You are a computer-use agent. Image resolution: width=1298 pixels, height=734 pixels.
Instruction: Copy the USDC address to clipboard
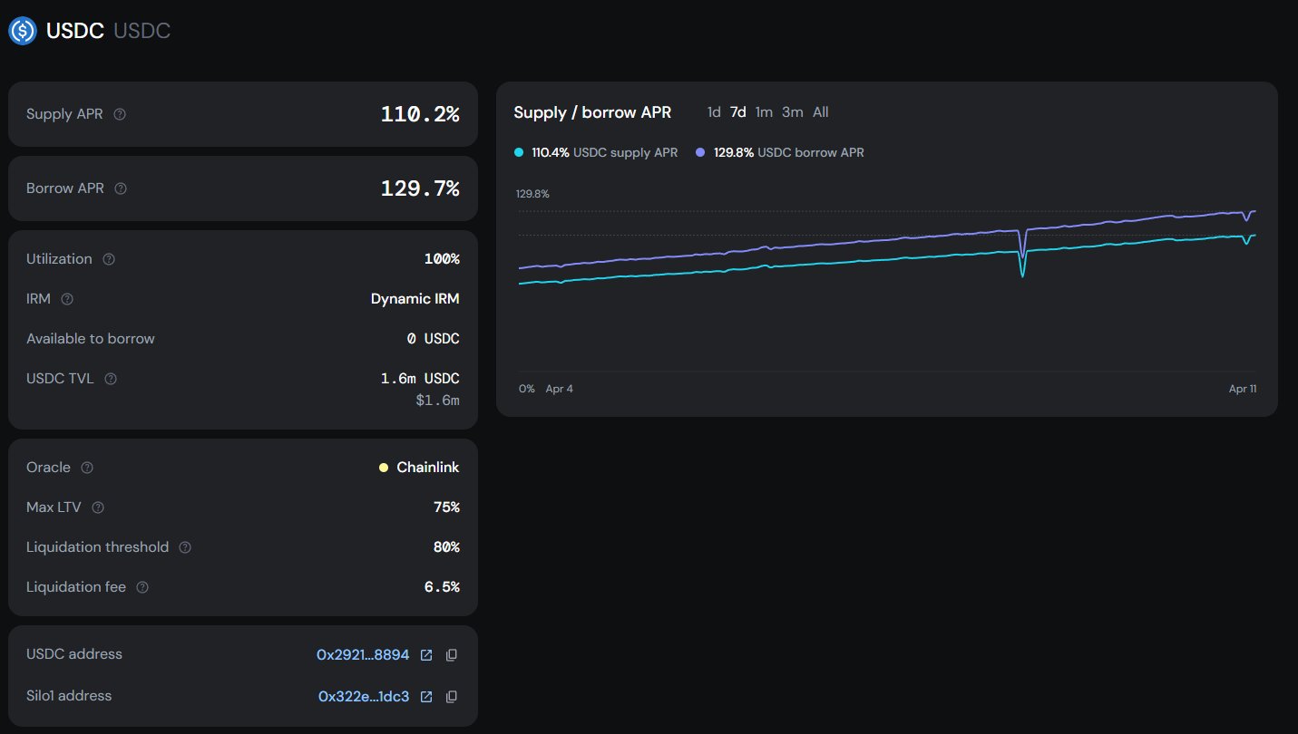[451, 655]
